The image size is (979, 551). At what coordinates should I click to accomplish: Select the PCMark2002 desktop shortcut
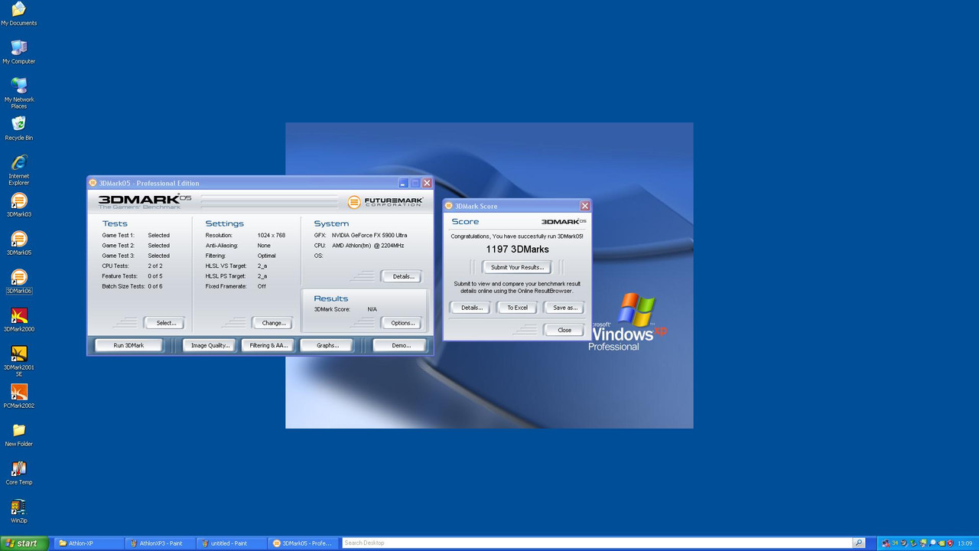tap(18, 396)
